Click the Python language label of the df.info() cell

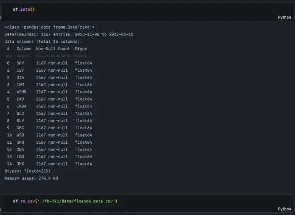point(284,17)
